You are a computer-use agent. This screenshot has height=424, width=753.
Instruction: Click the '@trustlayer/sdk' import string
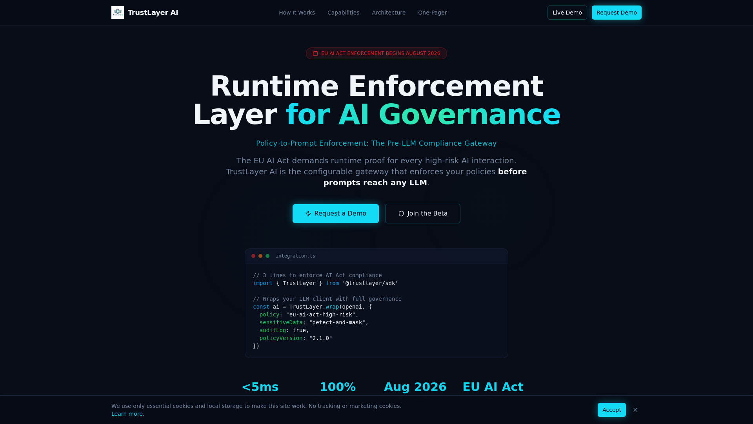click(370, 283)
